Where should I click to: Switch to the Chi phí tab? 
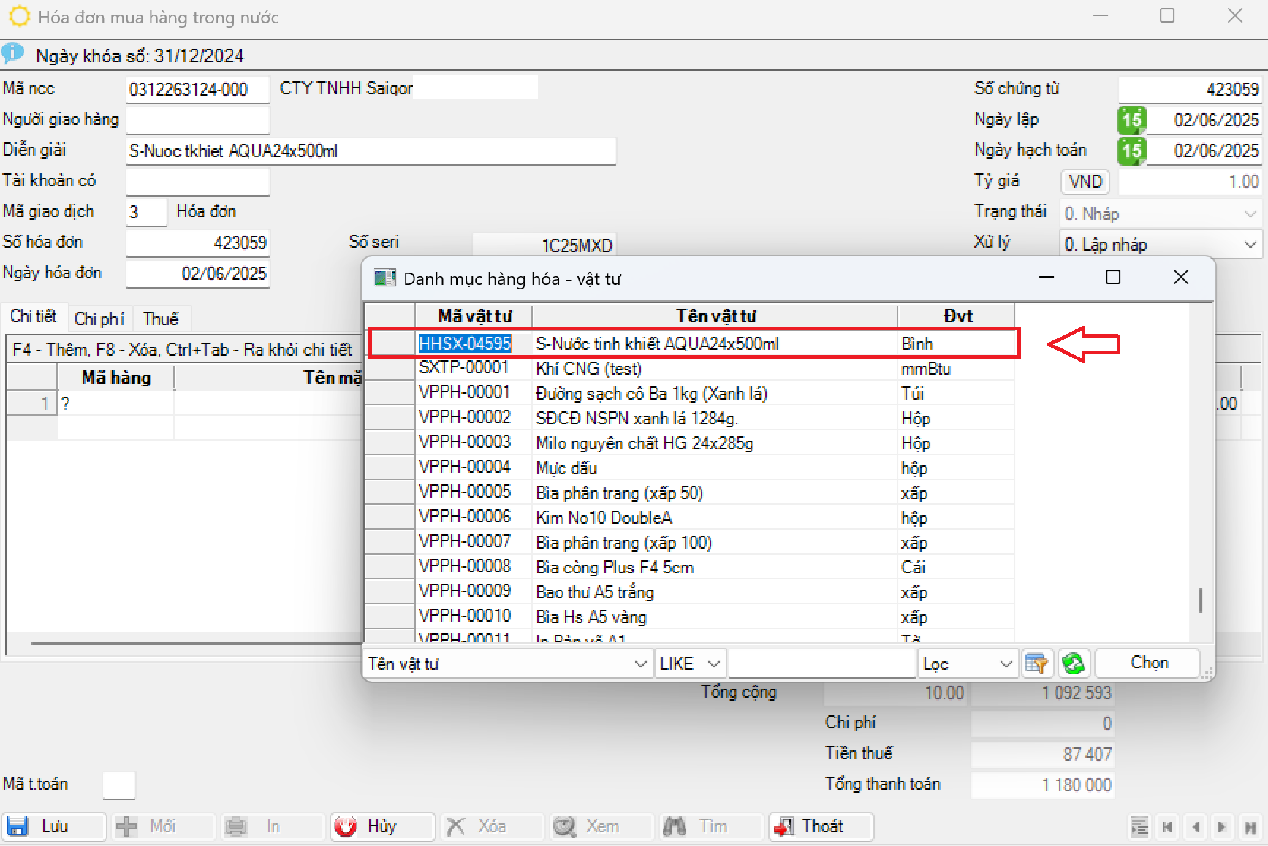click(99, 319)
